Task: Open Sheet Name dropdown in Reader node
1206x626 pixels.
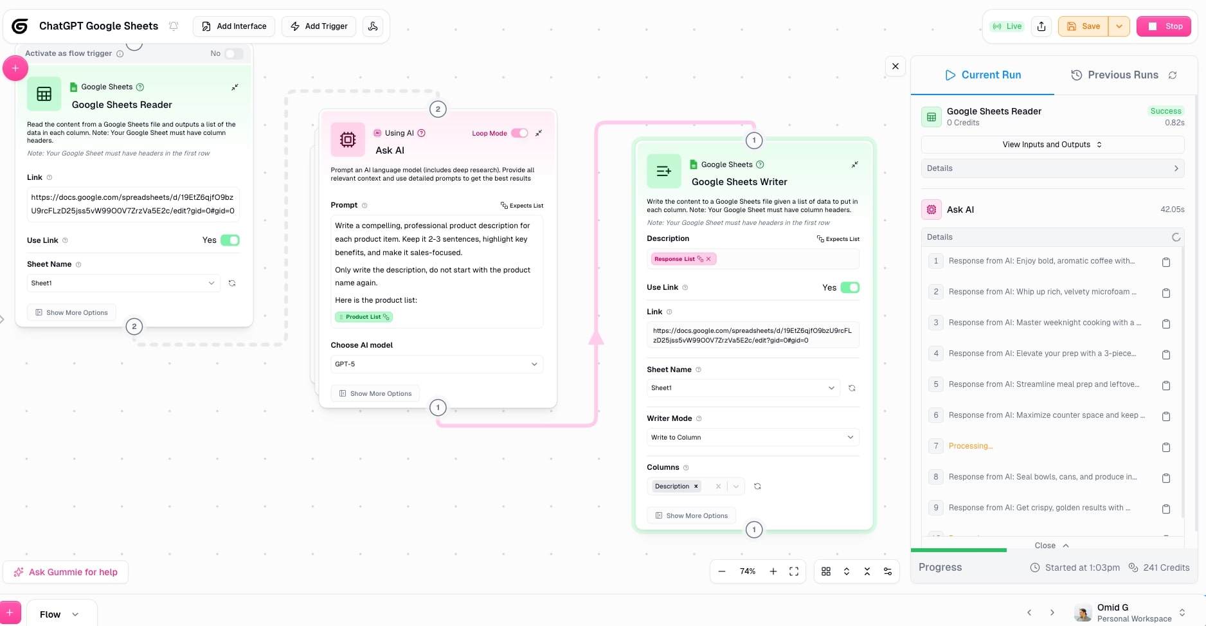Action: [123, 283]
